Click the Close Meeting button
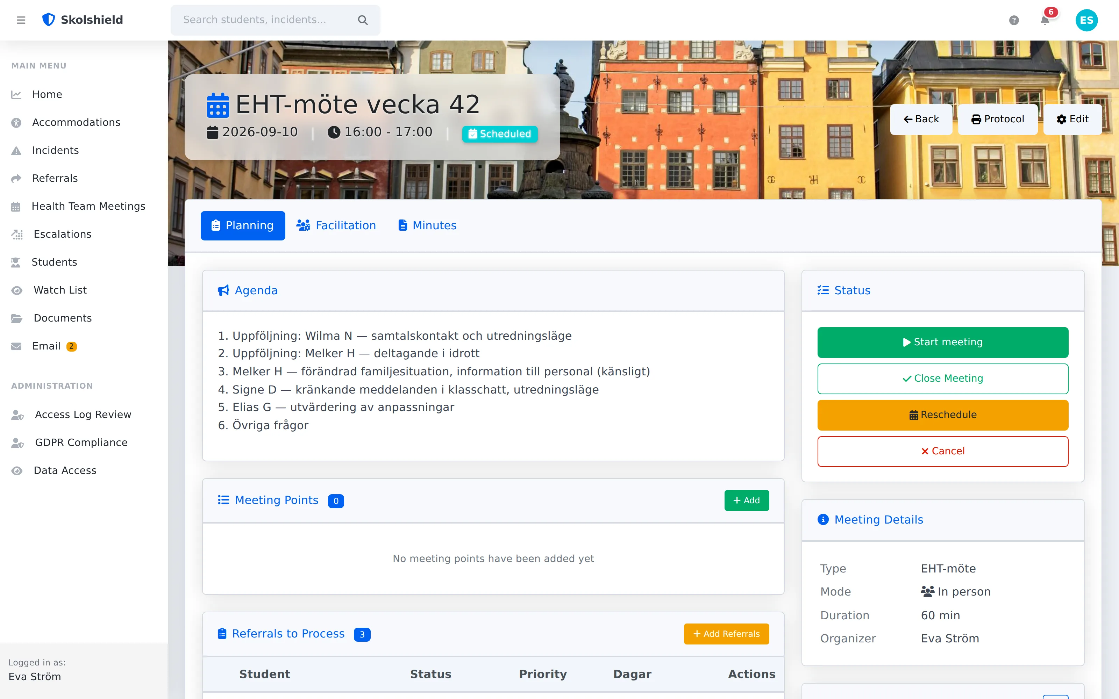The width and height of the screenshot is (1119, 699). [942, 379]
